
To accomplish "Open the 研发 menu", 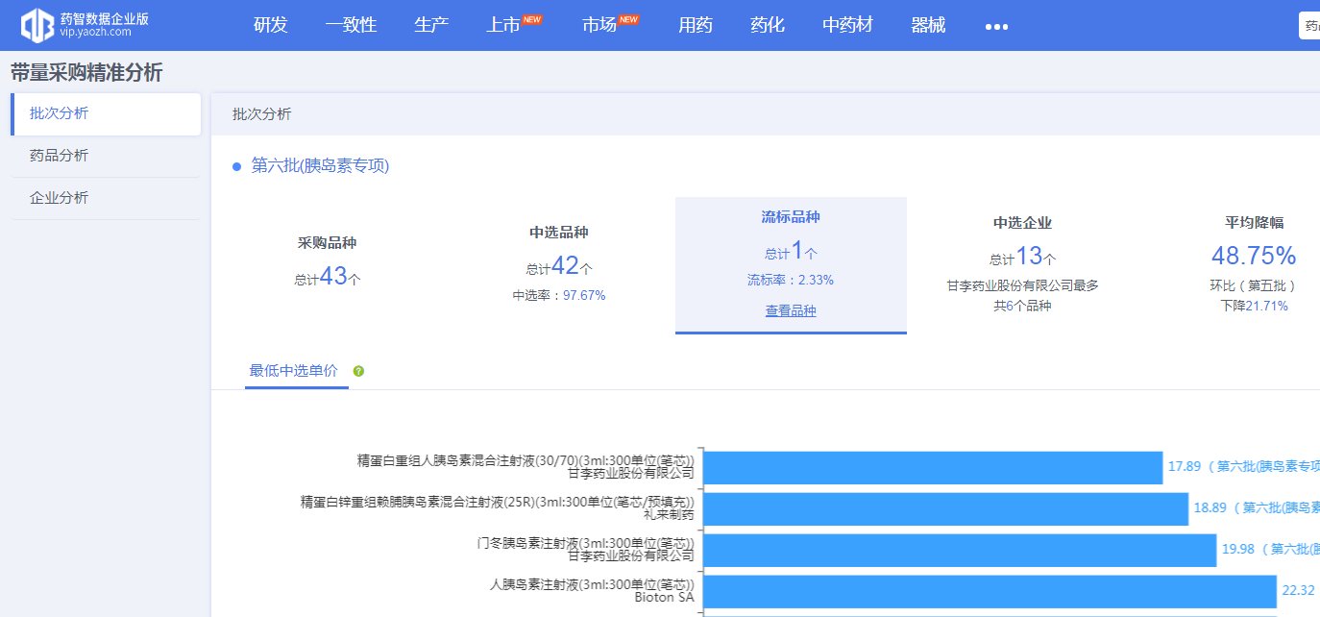I will click(x=270, y=26).
